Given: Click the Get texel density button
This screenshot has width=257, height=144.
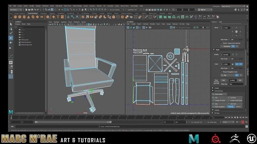Looking at the screenshot, I should (223, 80).
